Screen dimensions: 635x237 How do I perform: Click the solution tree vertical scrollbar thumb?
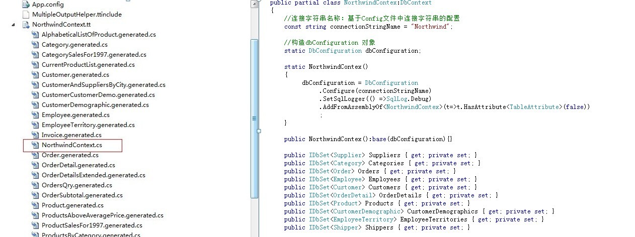[254, 118]
